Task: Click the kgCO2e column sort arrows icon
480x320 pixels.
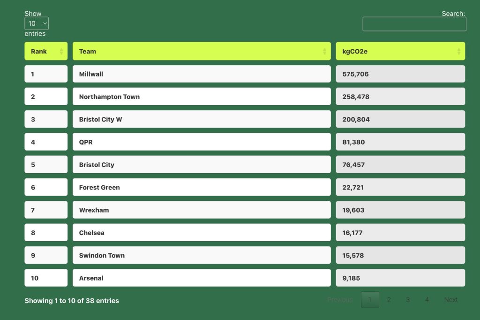Action: [x=459, y=52]
